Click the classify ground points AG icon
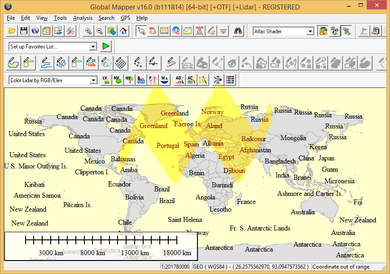390x274 pixels. coord(180,80)
